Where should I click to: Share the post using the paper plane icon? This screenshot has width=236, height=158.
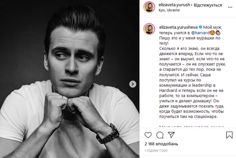[x=171, y=135]
